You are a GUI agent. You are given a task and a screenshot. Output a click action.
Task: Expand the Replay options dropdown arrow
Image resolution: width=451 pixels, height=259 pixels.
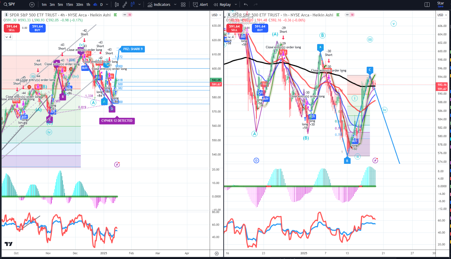[x=236, y=4]
